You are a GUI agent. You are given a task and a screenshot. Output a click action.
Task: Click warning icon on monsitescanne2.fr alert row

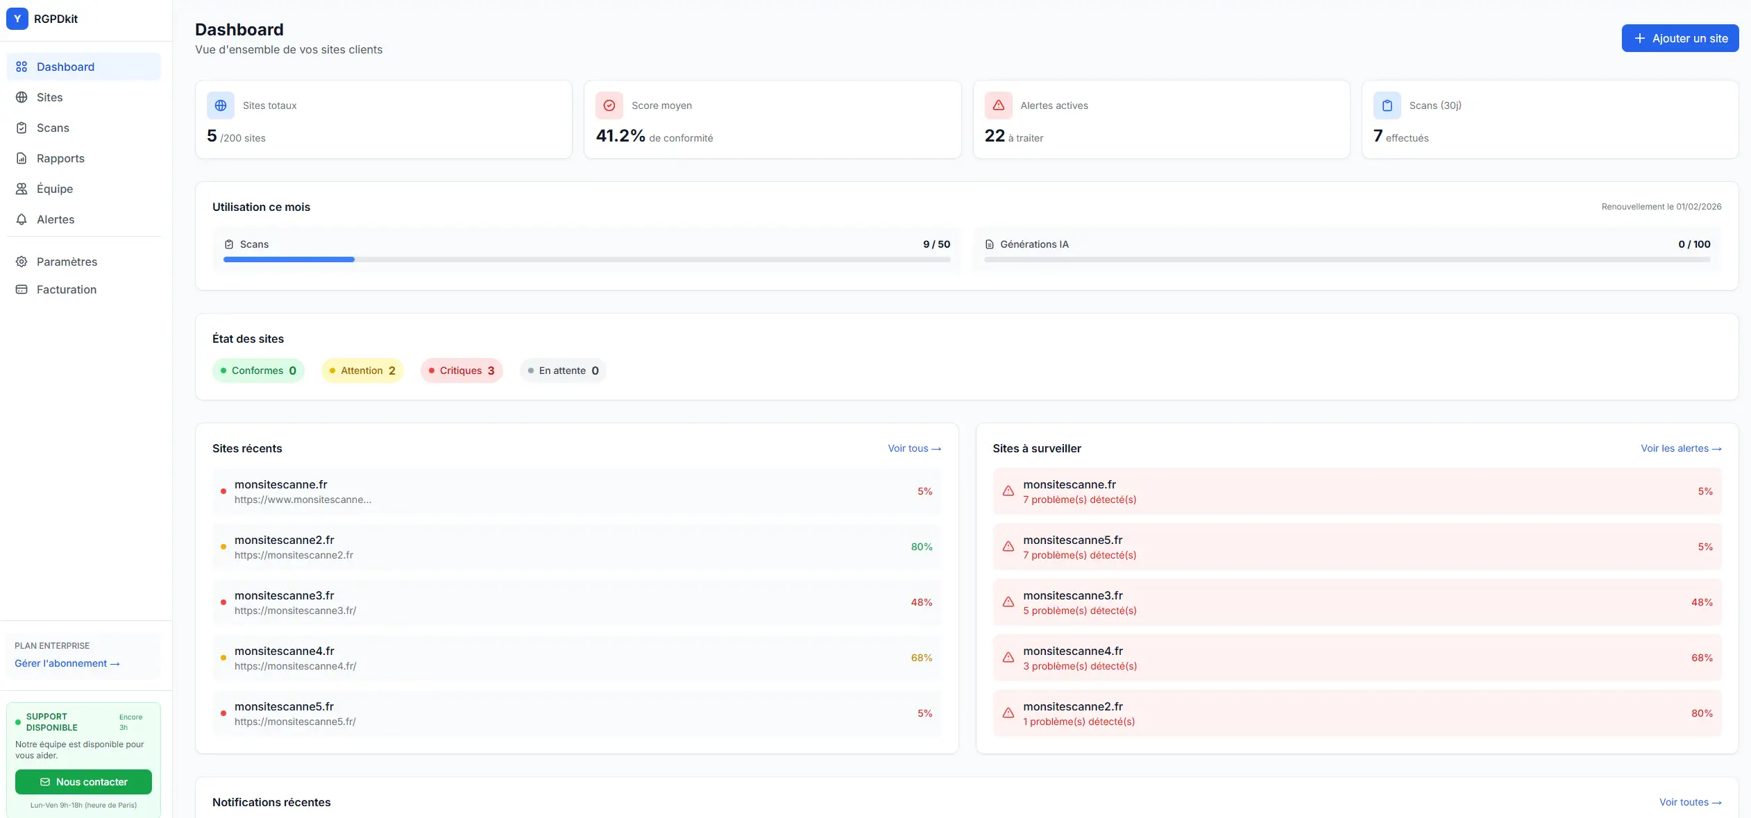click(1008, 713)
